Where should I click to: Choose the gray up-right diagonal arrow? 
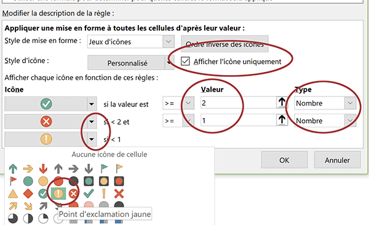click(x=43, y=206)
